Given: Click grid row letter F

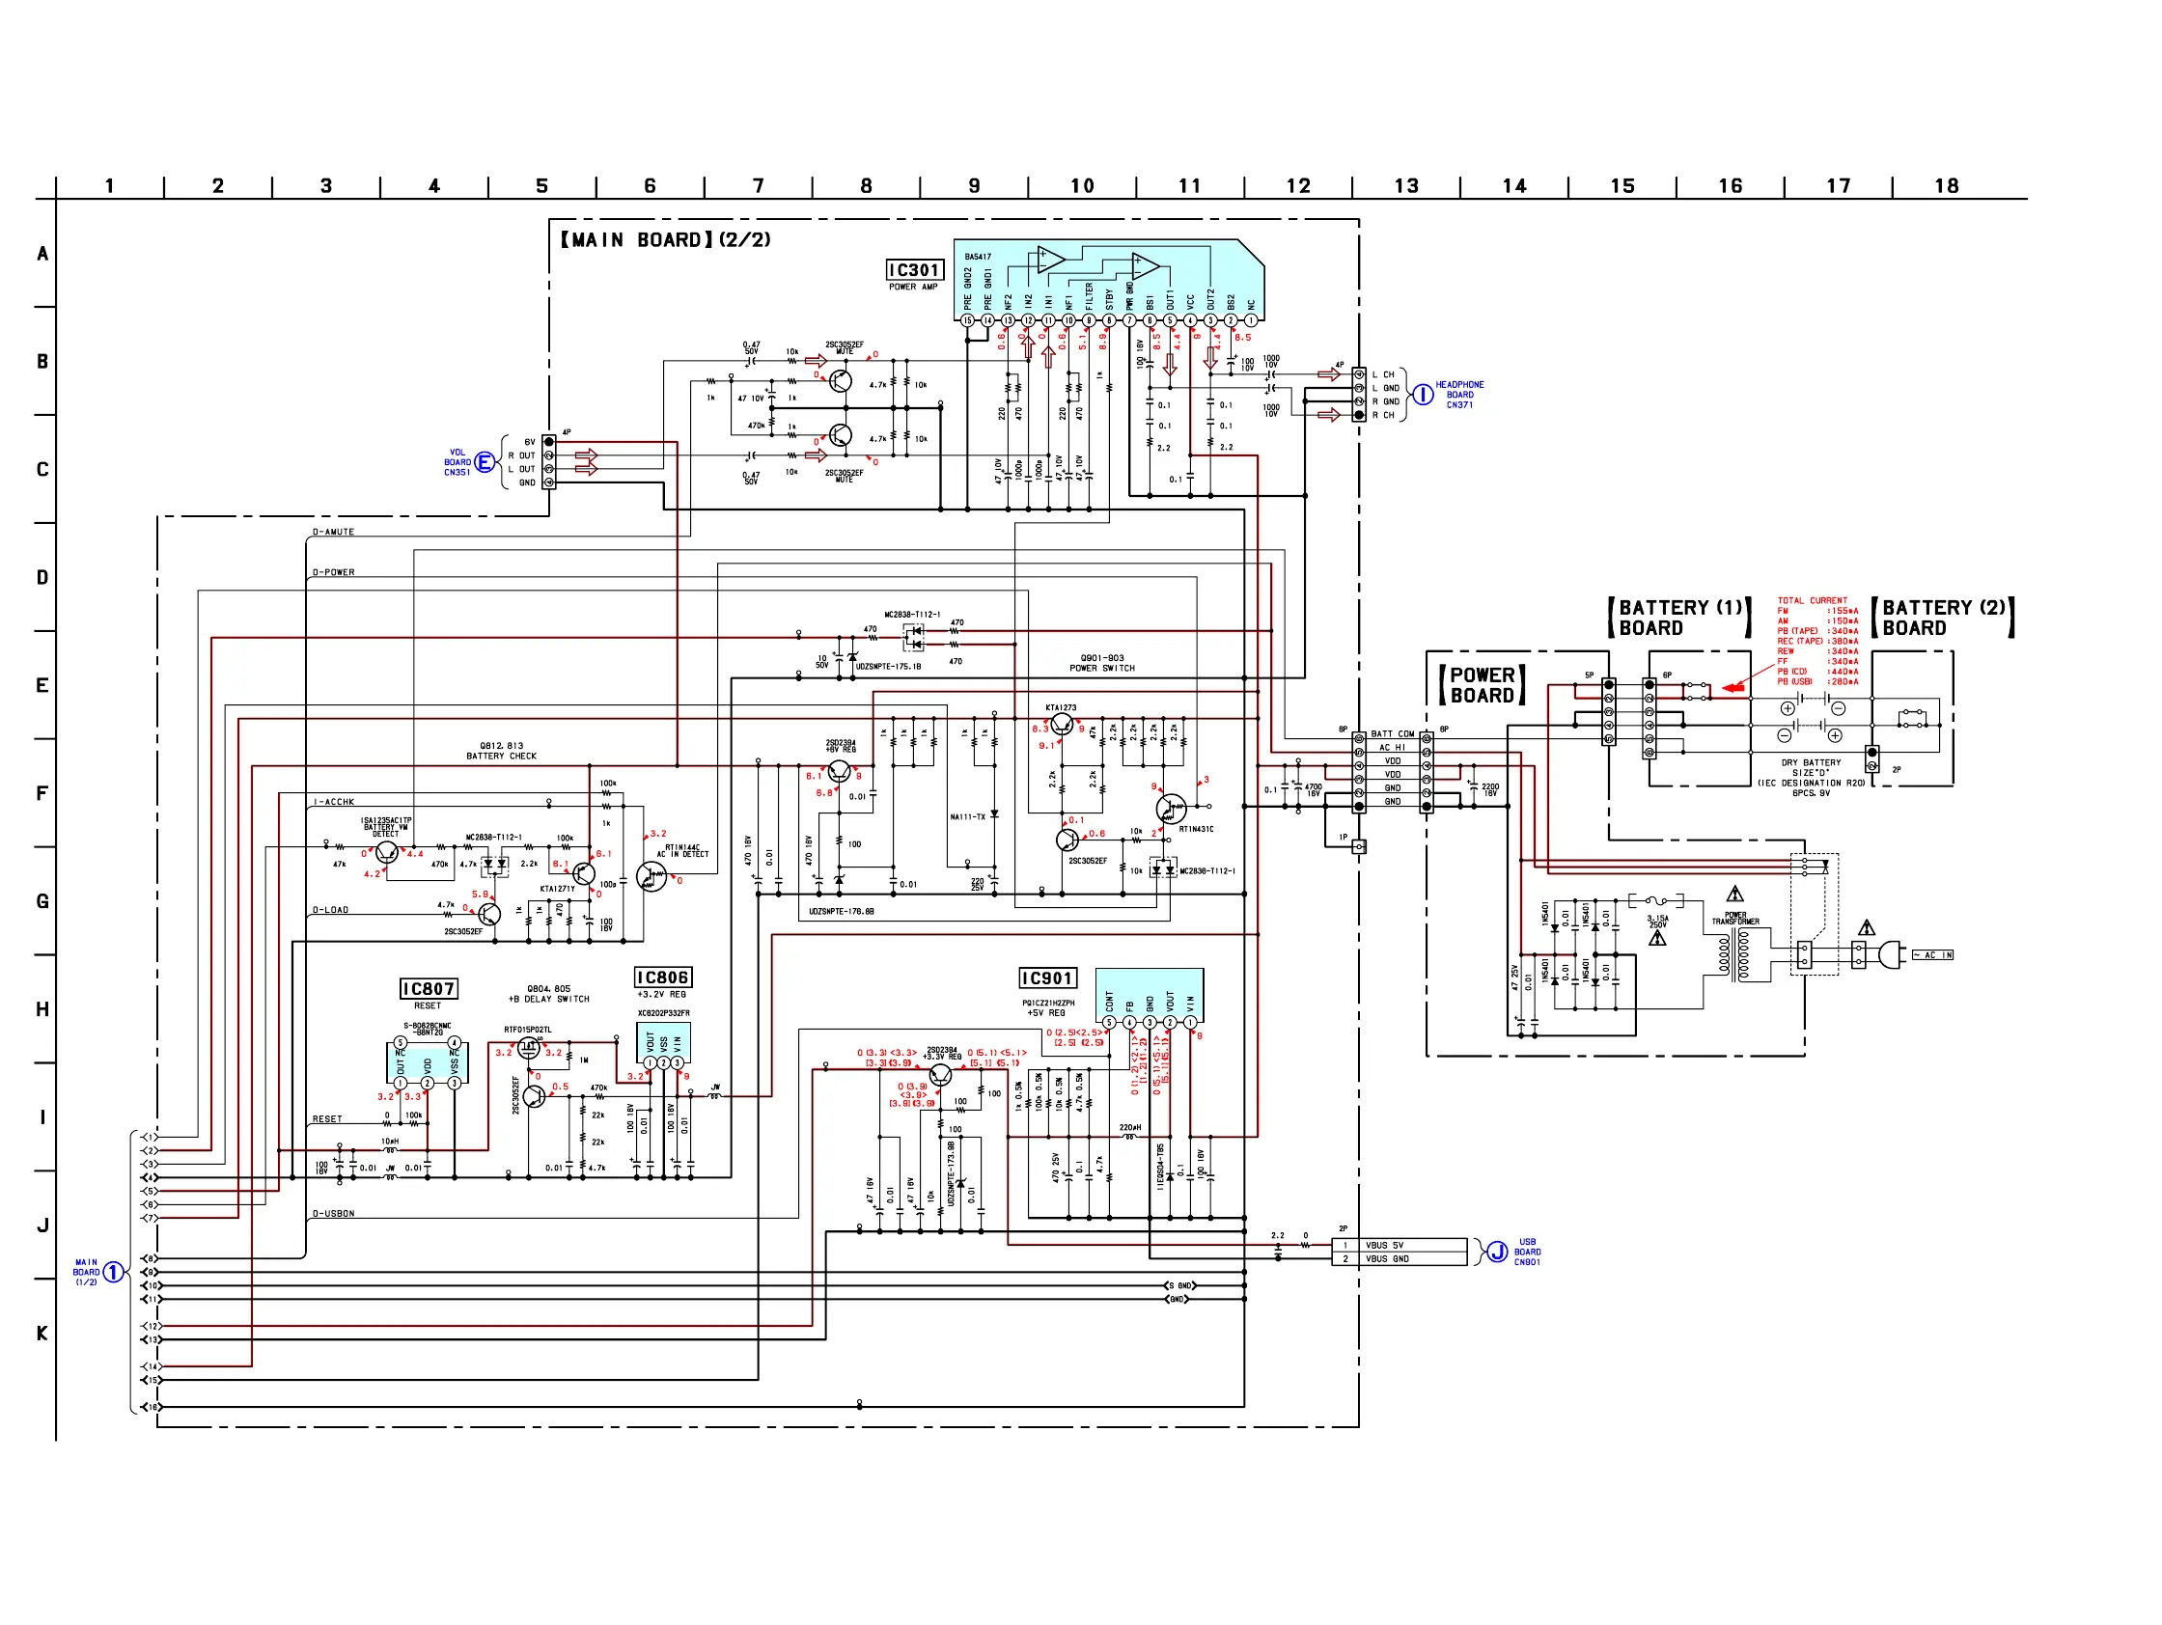Looking at the screenshot, I should [x=42, y=793].
